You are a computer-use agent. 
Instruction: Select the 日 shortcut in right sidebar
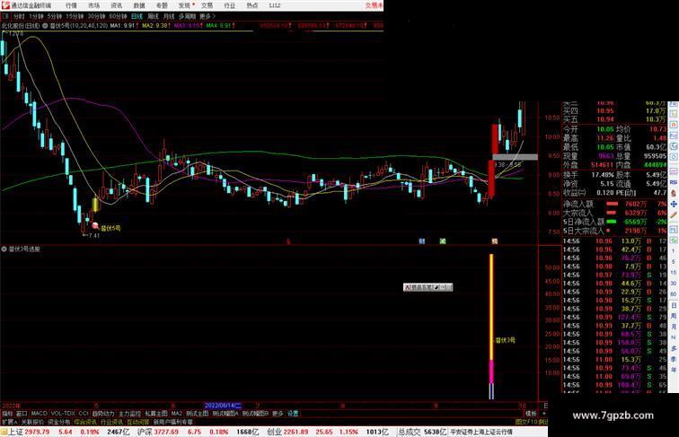click(x=674, y=305)
